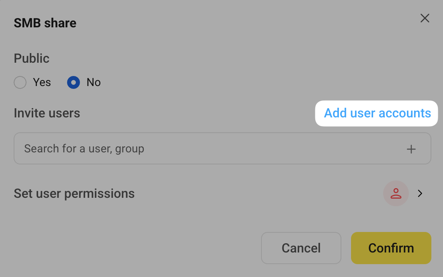The image size is (443, 277).
Task: Select No for Public access
Action: (x=73, y=82)
